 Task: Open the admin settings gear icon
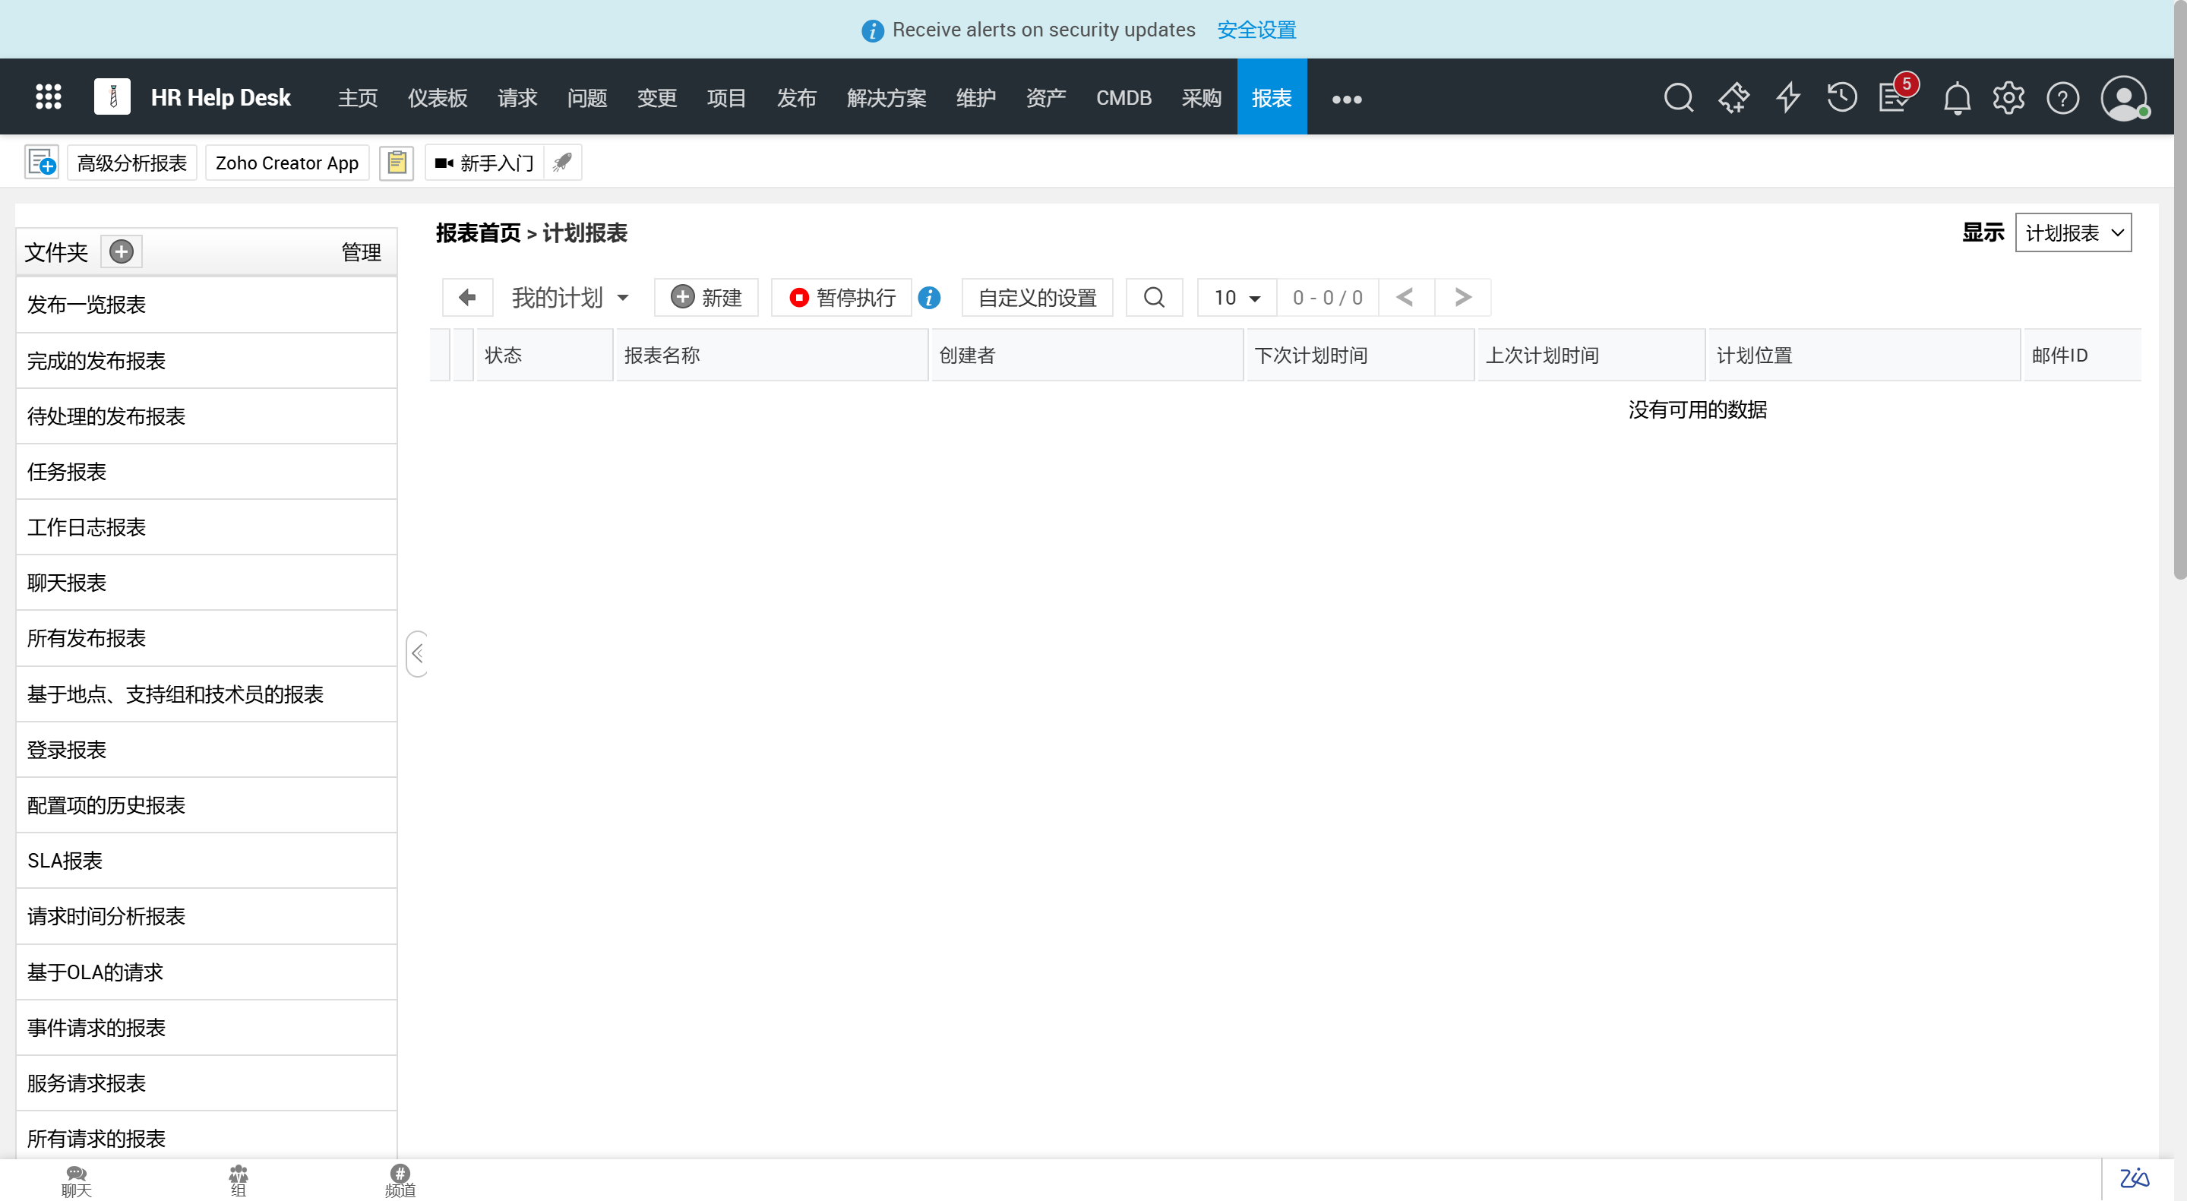click(x=2008, y=99)
